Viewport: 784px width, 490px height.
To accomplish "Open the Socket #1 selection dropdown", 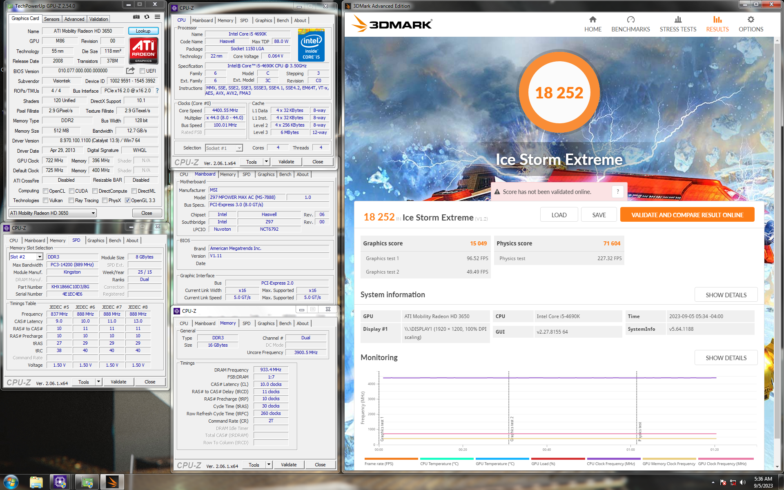I will [x=224, y=148].
